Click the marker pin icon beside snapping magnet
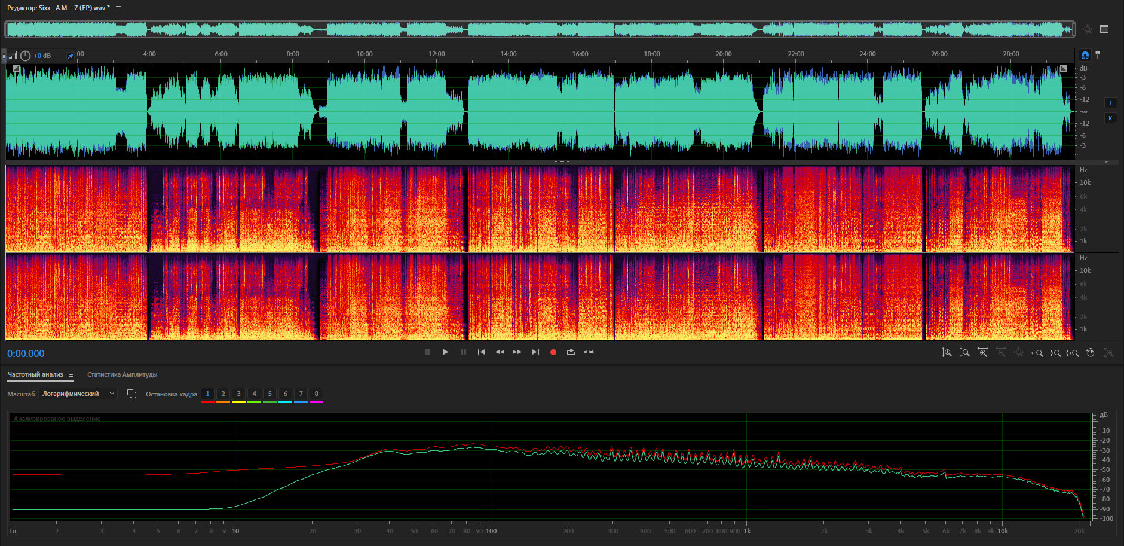The width and height of the screenshot is (1124, 546). click(1098, 55)
